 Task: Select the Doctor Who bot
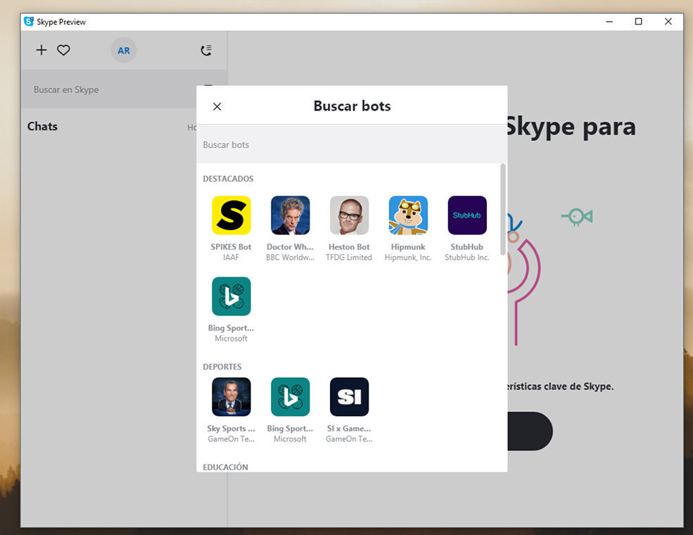tap(290, 215)
